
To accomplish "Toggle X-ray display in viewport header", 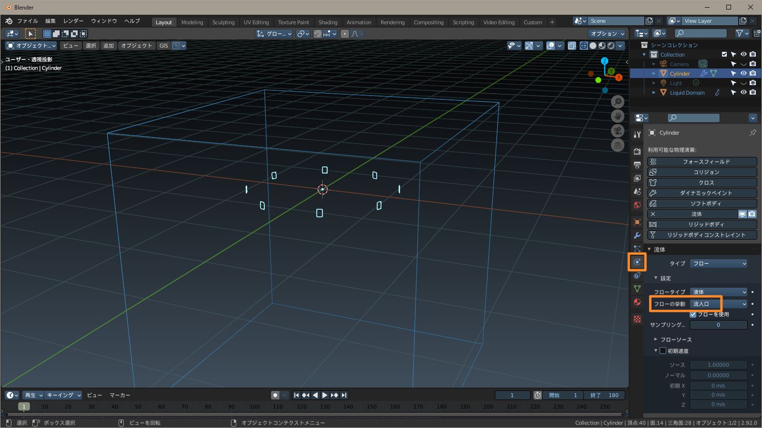I will pos(571,46).
